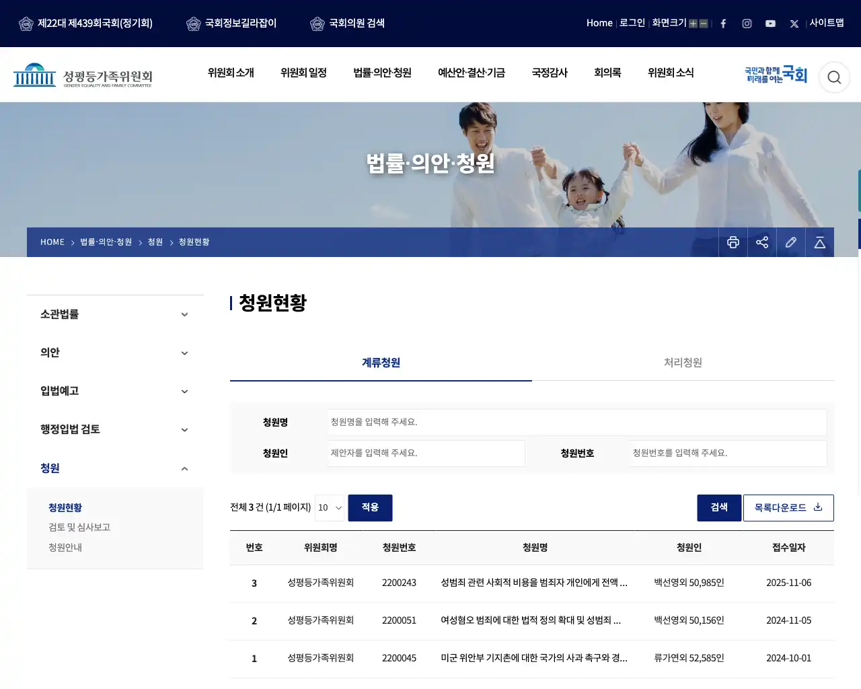Click the 성평등가족위원회 logo
This screenshot has height=689, width=861.
coord(83,75)
